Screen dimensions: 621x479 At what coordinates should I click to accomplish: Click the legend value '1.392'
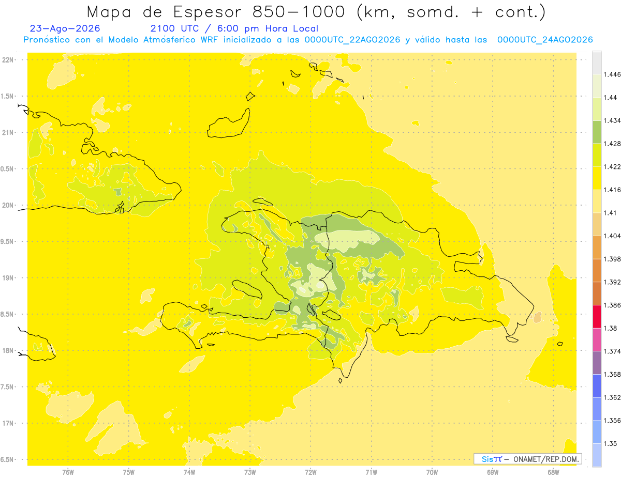613,282
